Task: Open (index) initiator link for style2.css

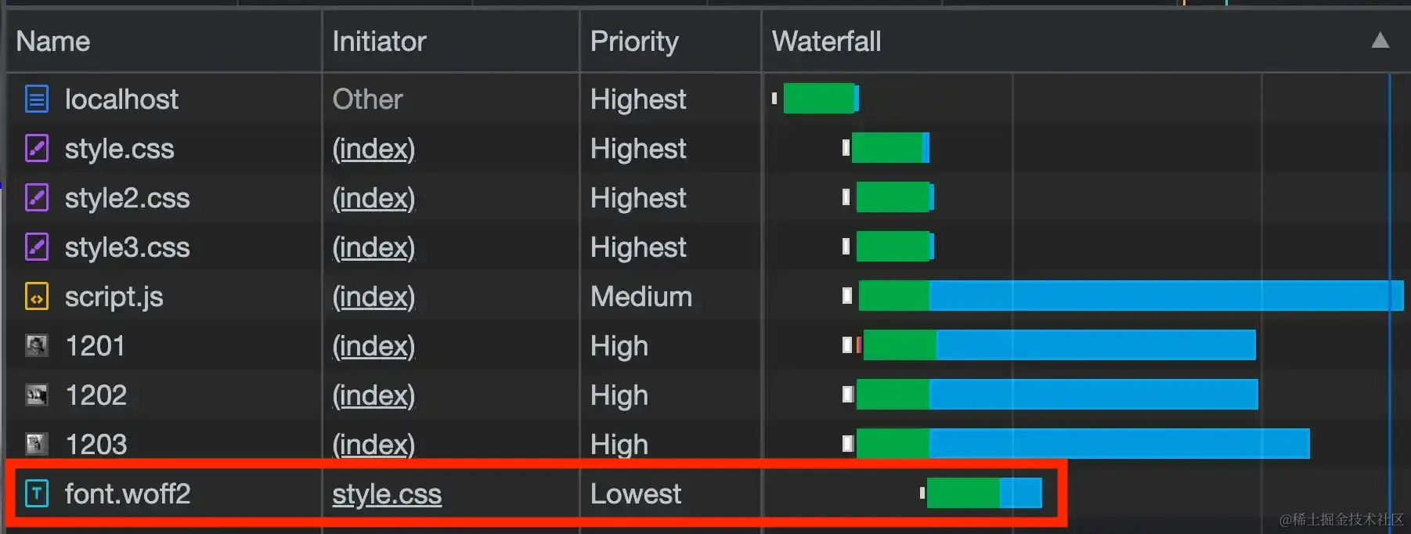Action: pyautogui.click(x=373, y=198)
